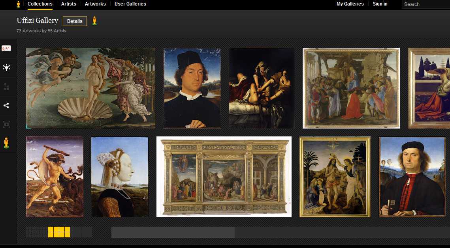Screen dimensions: 450x248
Task: Select the largest thumbnail-size grid option
Action: 81,232
